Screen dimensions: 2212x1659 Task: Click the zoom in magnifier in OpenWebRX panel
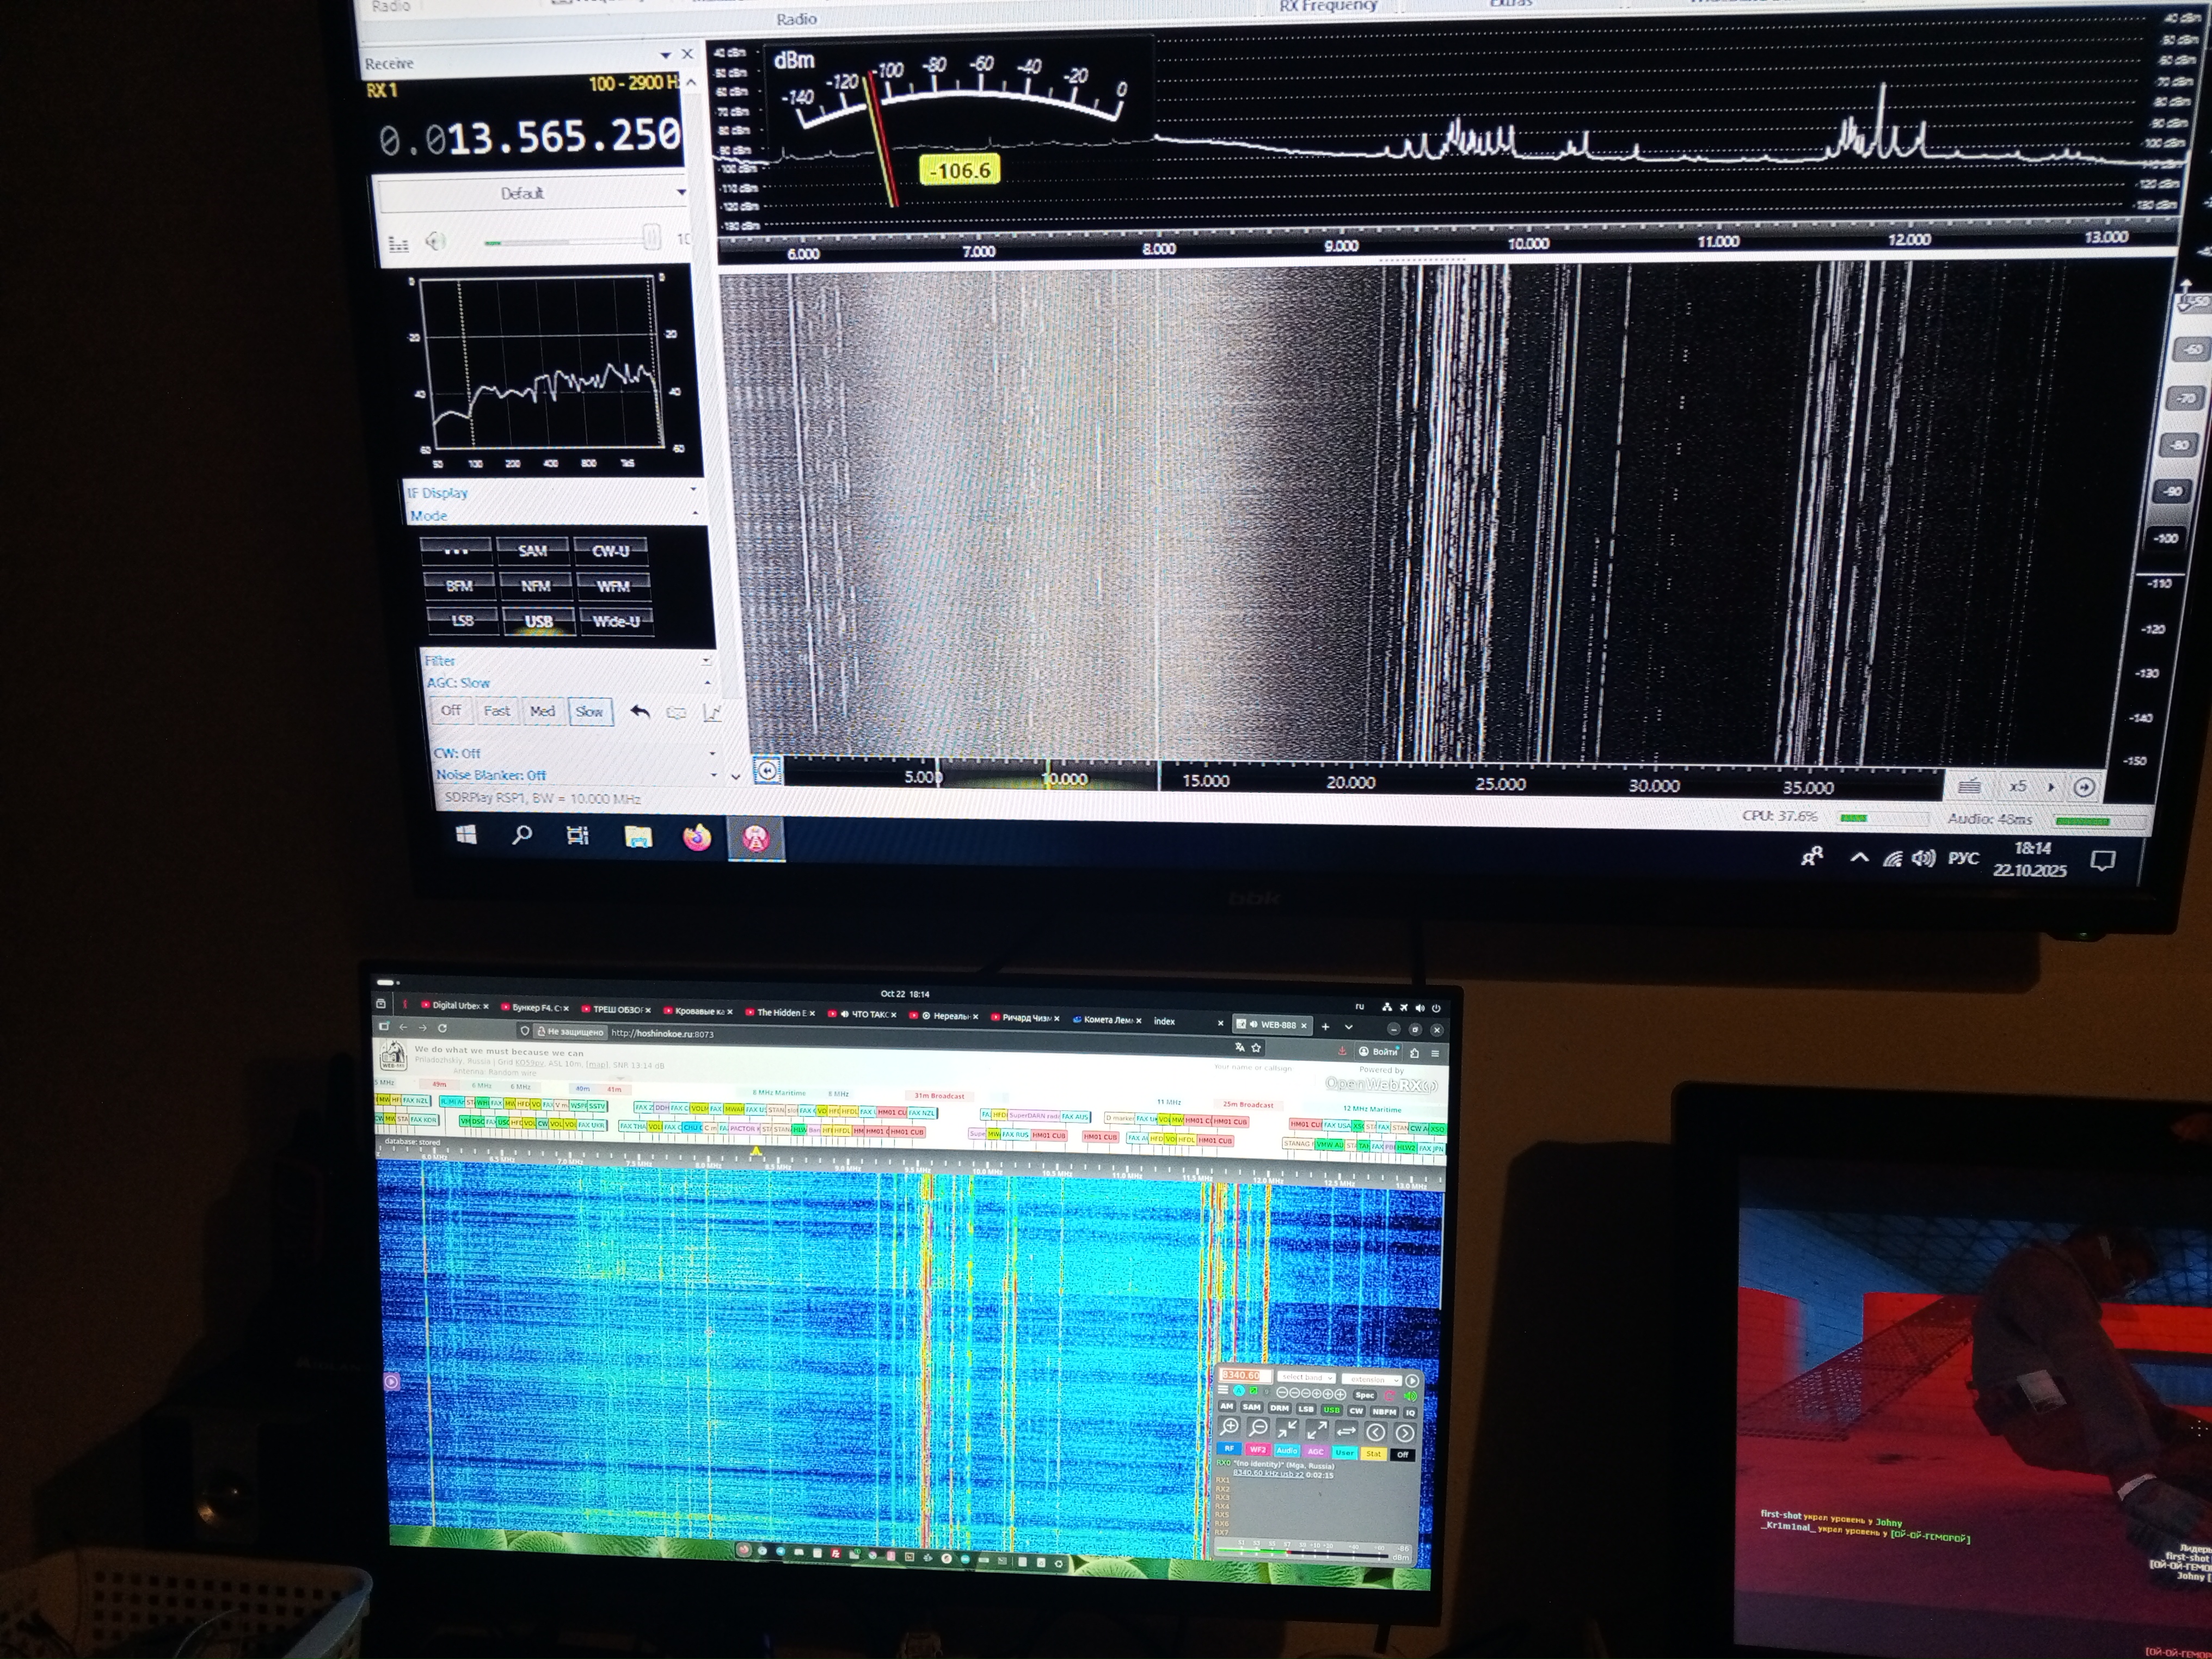1229,1427
